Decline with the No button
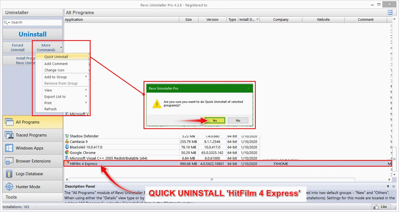The height and width of the screenshot is (212, 399). tap(238, 121)
